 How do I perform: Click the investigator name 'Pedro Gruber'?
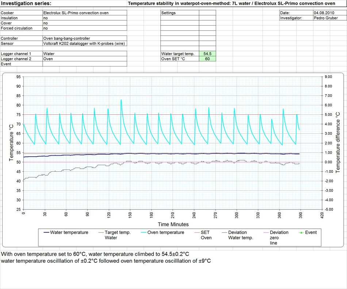(330, 18)
